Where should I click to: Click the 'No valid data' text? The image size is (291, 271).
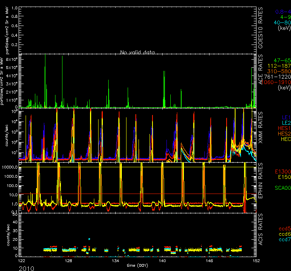[137, 53]
